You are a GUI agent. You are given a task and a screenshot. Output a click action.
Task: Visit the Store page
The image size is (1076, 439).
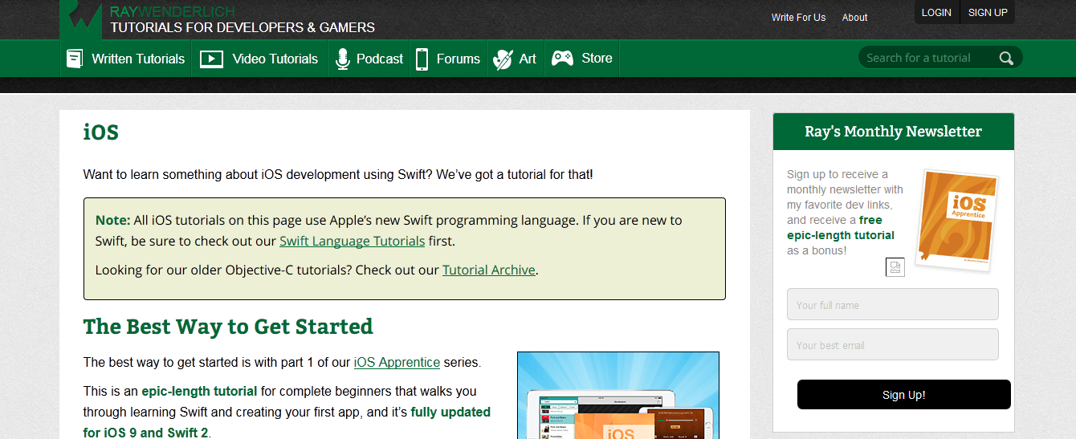tap(582, 59)
